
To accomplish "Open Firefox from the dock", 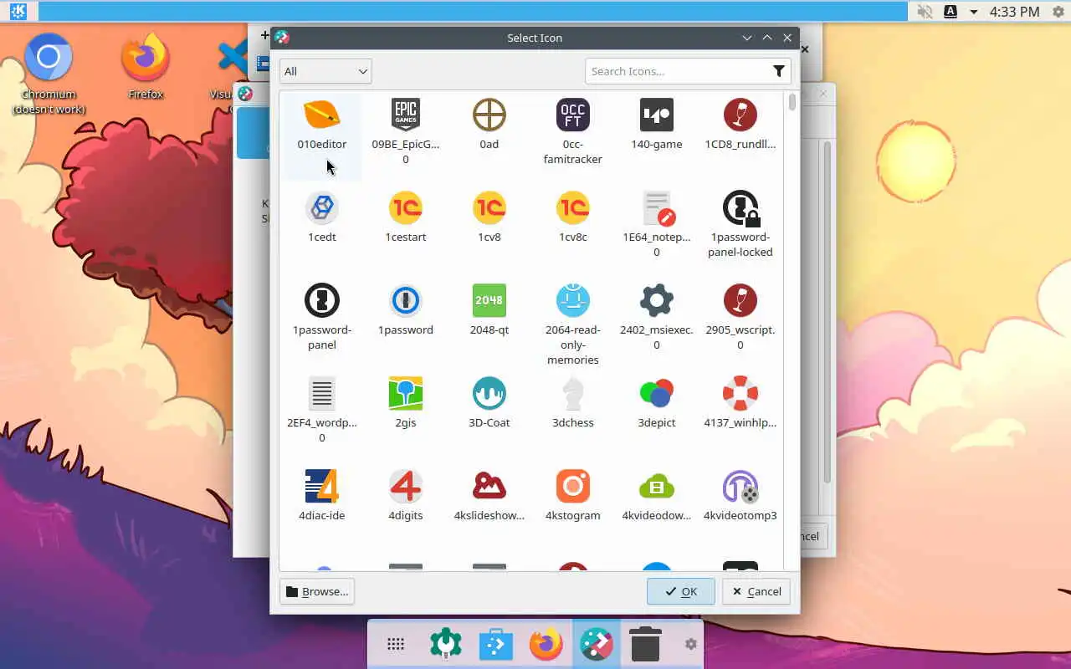I will tap(546, 644).
